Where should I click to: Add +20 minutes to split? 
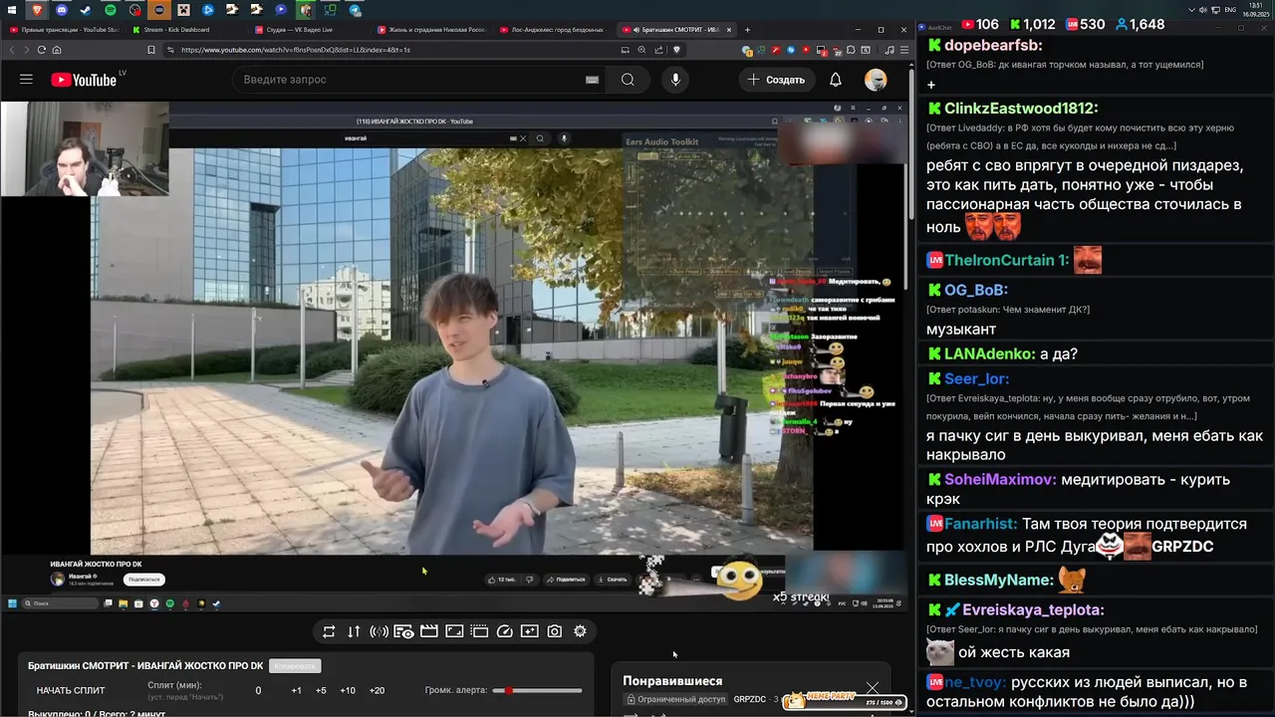pyautogui.click(x=377, y=690)
